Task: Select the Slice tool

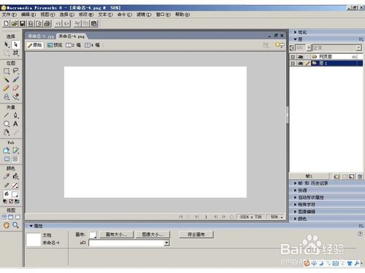Action: tap(15, 151)
